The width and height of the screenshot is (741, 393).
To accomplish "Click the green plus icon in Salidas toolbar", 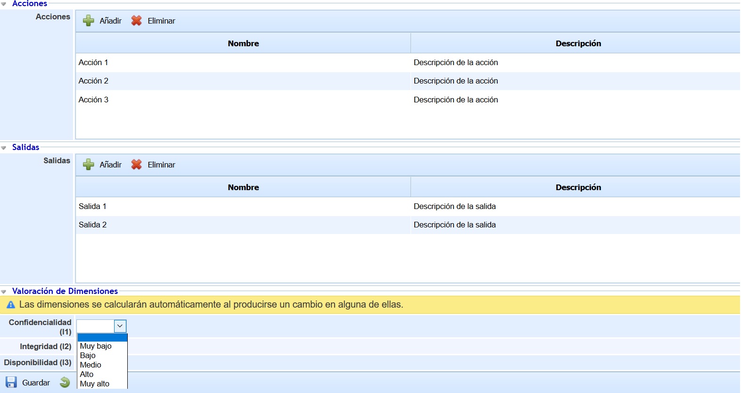I will coord(88,165).
